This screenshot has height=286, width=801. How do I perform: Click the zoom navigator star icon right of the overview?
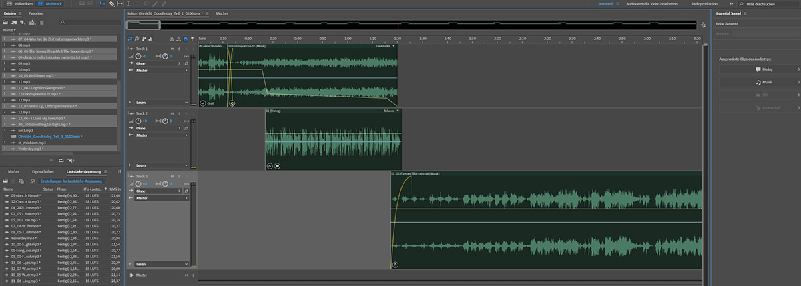pos(702,25)
